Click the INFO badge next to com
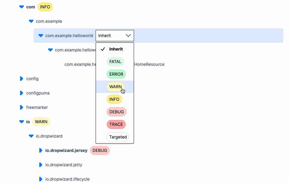The width and height of the screenshot is (289, 183). 45,7
